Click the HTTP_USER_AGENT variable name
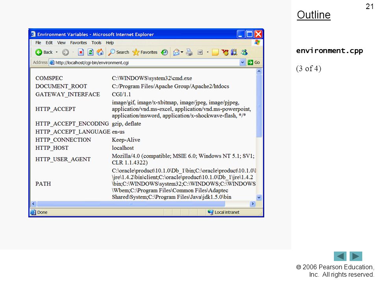The height and width of the screenshot is (283, 378). tap(63, 159)
